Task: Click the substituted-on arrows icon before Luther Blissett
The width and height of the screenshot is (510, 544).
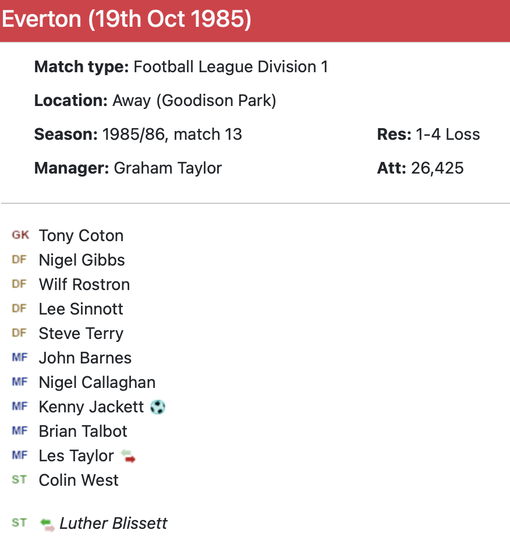Action: click(x=47, y=524)
